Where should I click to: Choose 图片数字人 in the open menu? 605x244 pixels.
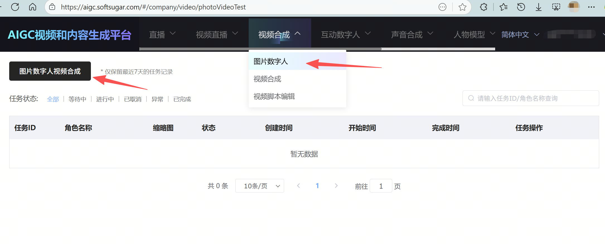(x=270, y=61)
